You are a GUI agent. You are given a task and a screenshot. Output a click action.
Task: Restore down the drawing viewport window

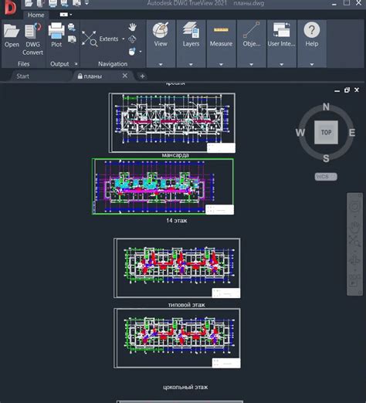(x=347, y=90)
